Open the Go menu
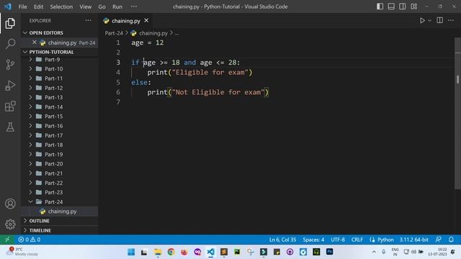 pos(102,6)
